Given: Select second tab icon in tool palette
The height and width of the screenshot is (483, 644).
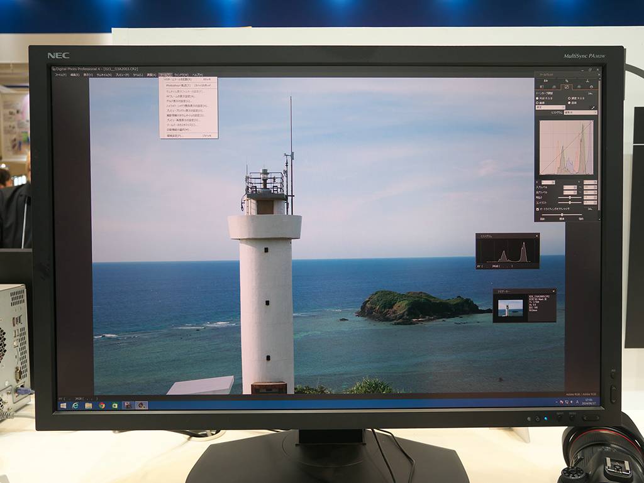Looking at the screenshot, I should click(554, 87).
